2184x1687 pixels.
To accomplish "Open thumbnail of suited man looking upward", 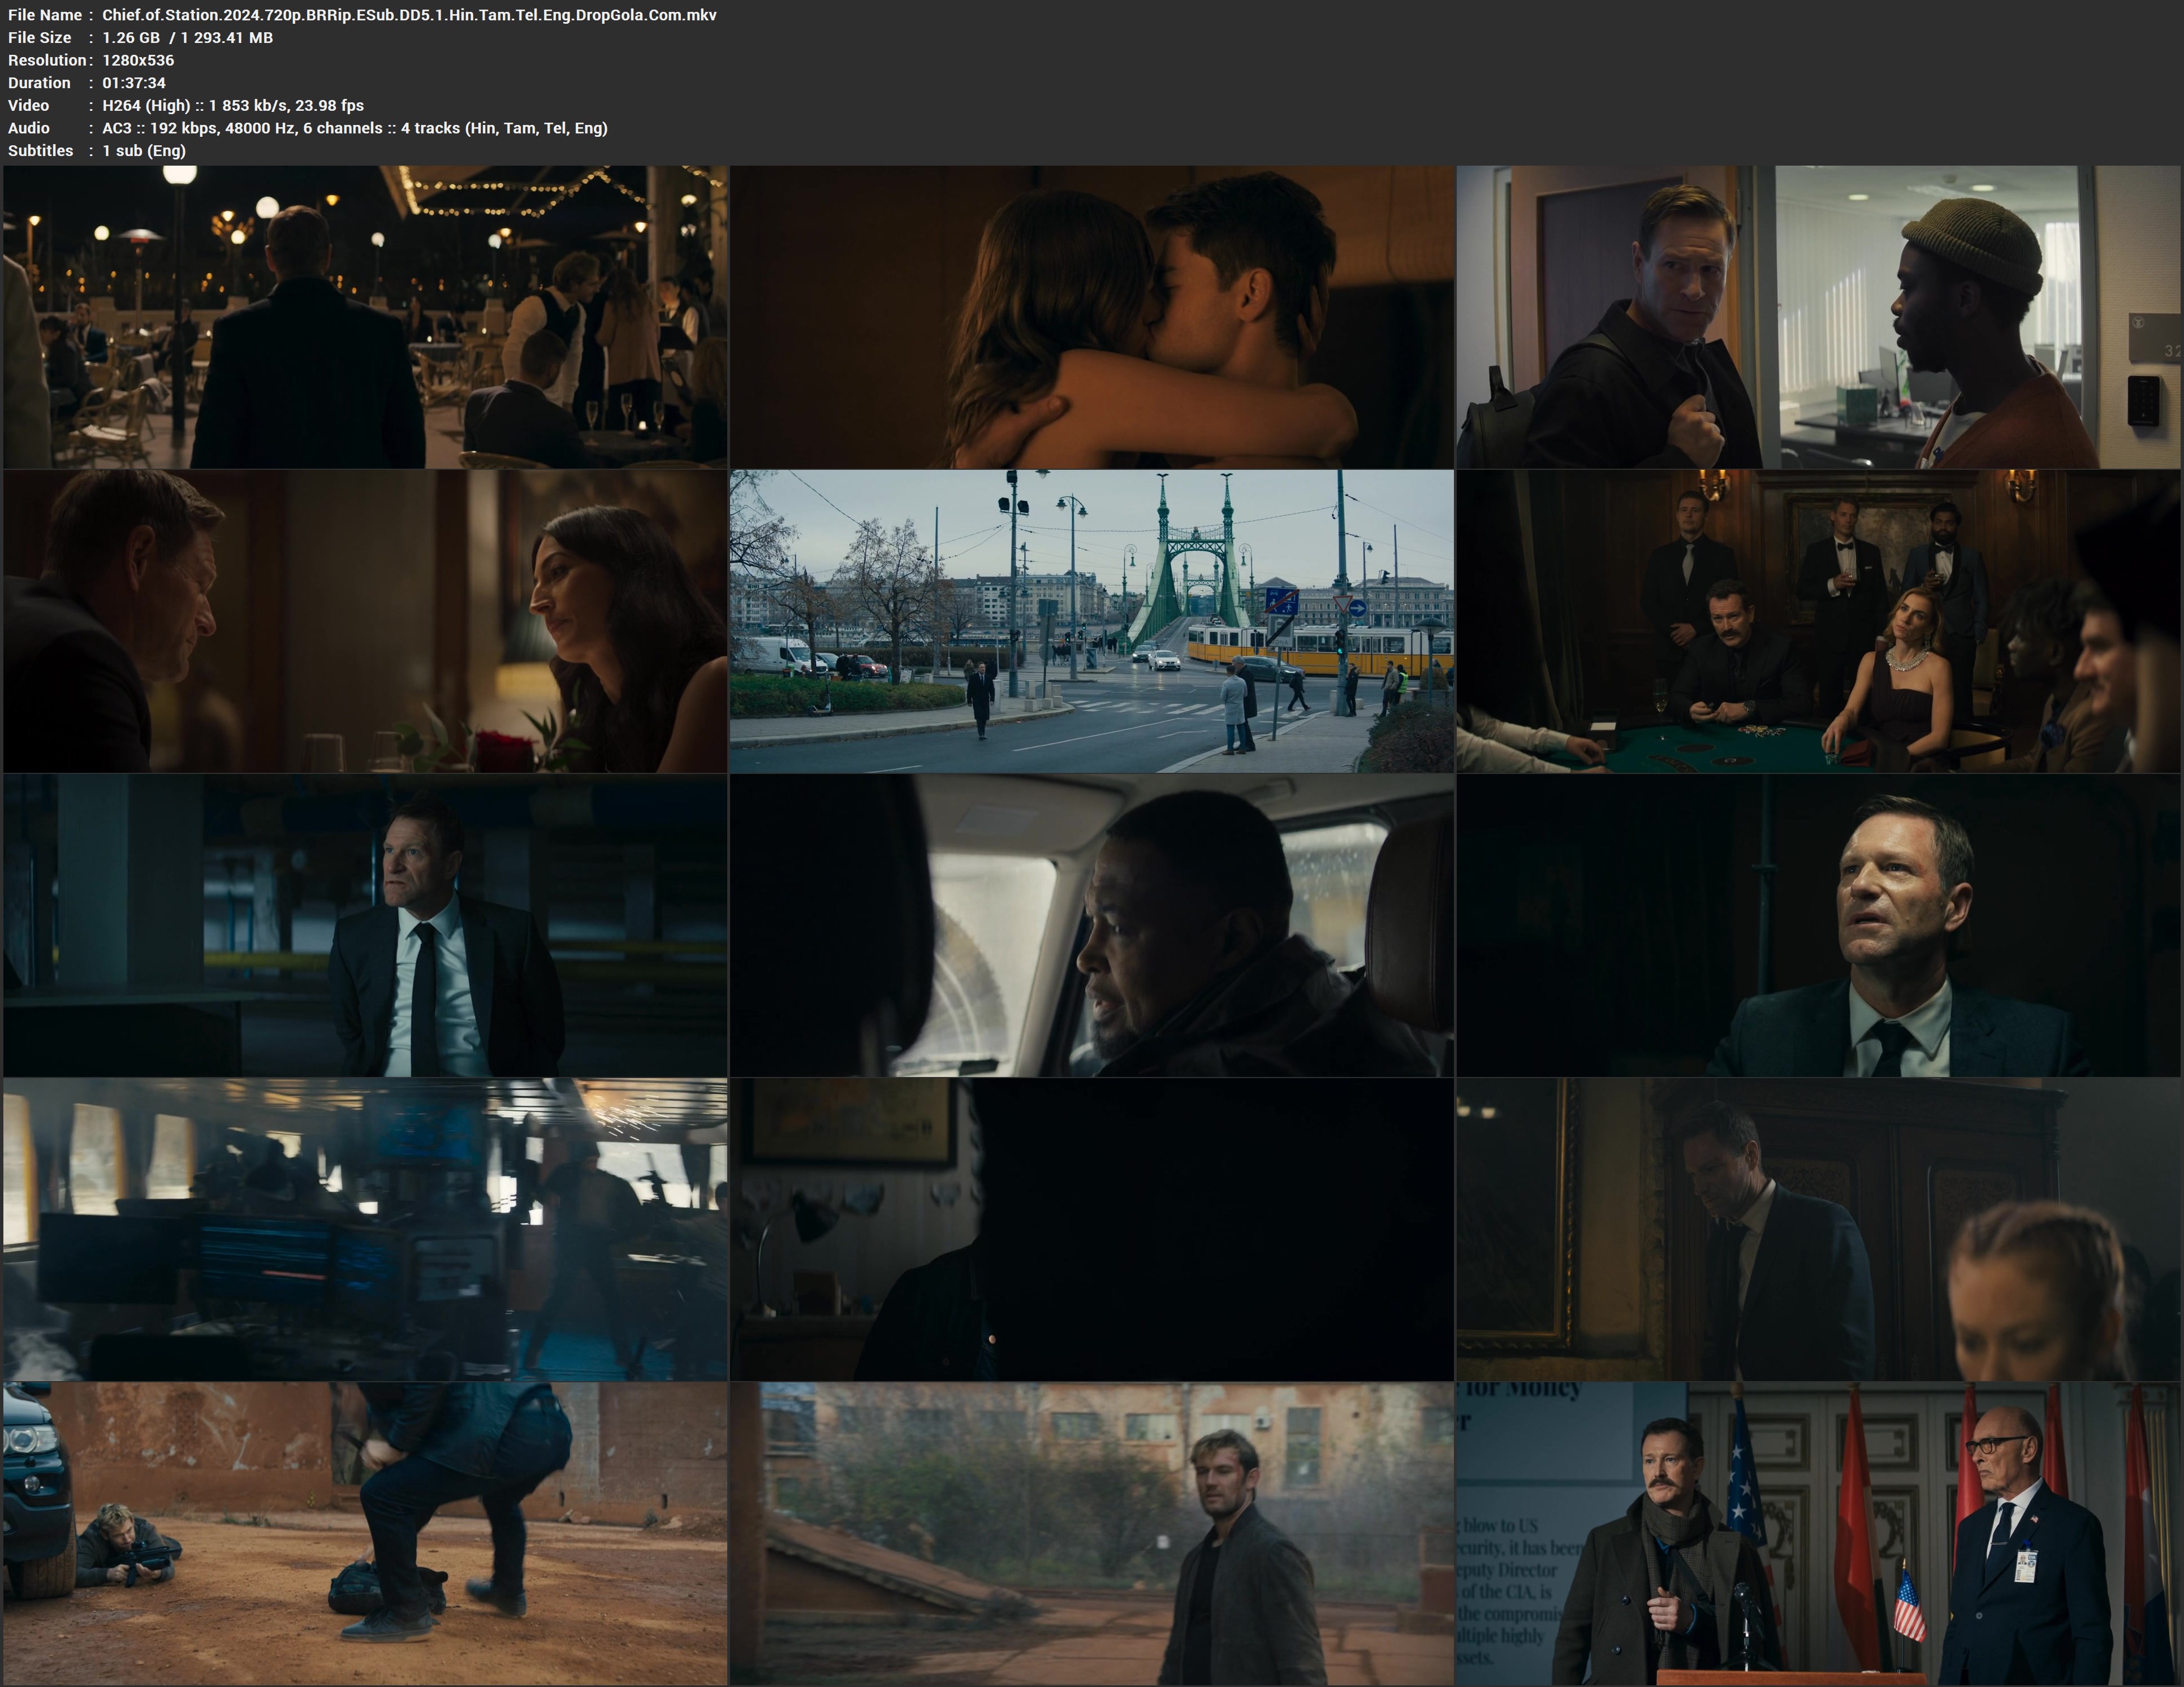I will tap(1819, 926).
